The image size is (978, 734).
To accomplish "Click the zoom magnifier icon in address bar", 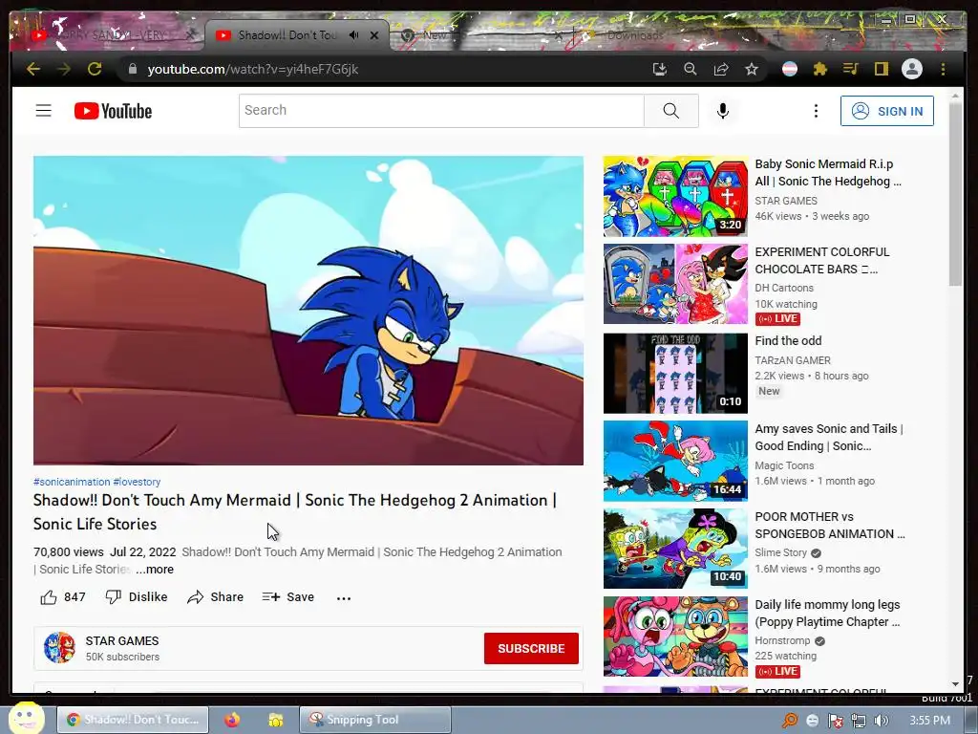I will click(691, 69).
